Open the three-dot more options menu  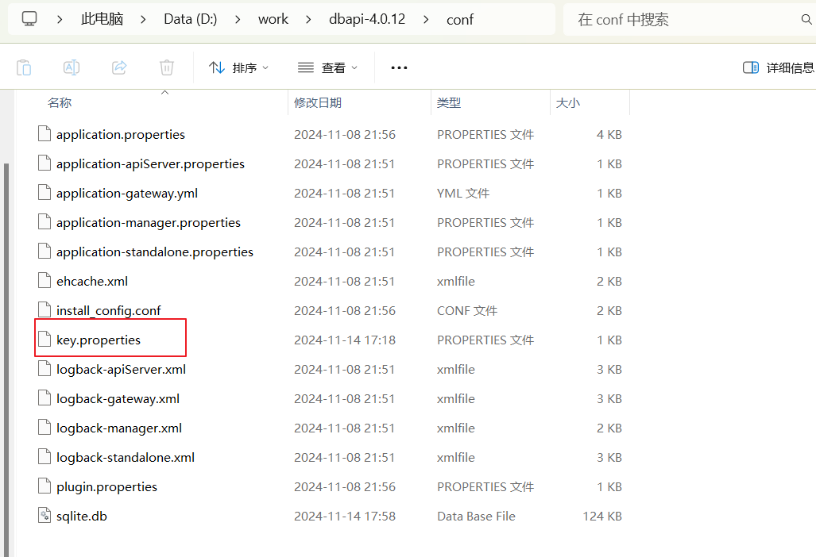click(399, 67)
